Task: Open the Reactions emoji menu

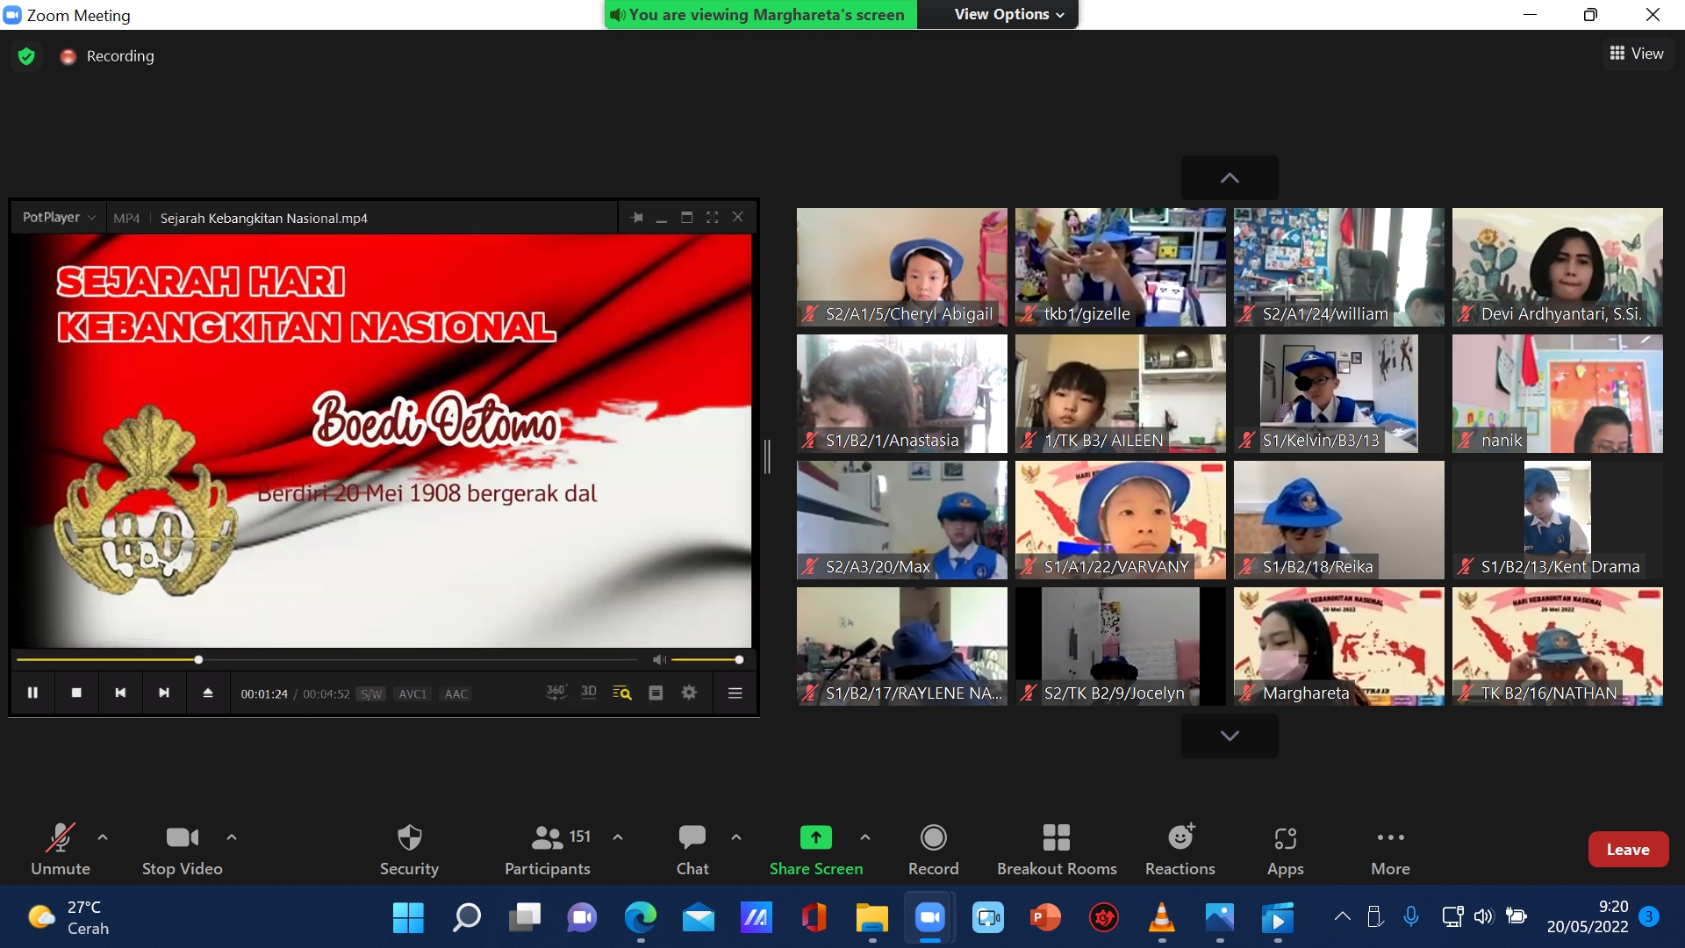Action: [x=1179, y=838]
